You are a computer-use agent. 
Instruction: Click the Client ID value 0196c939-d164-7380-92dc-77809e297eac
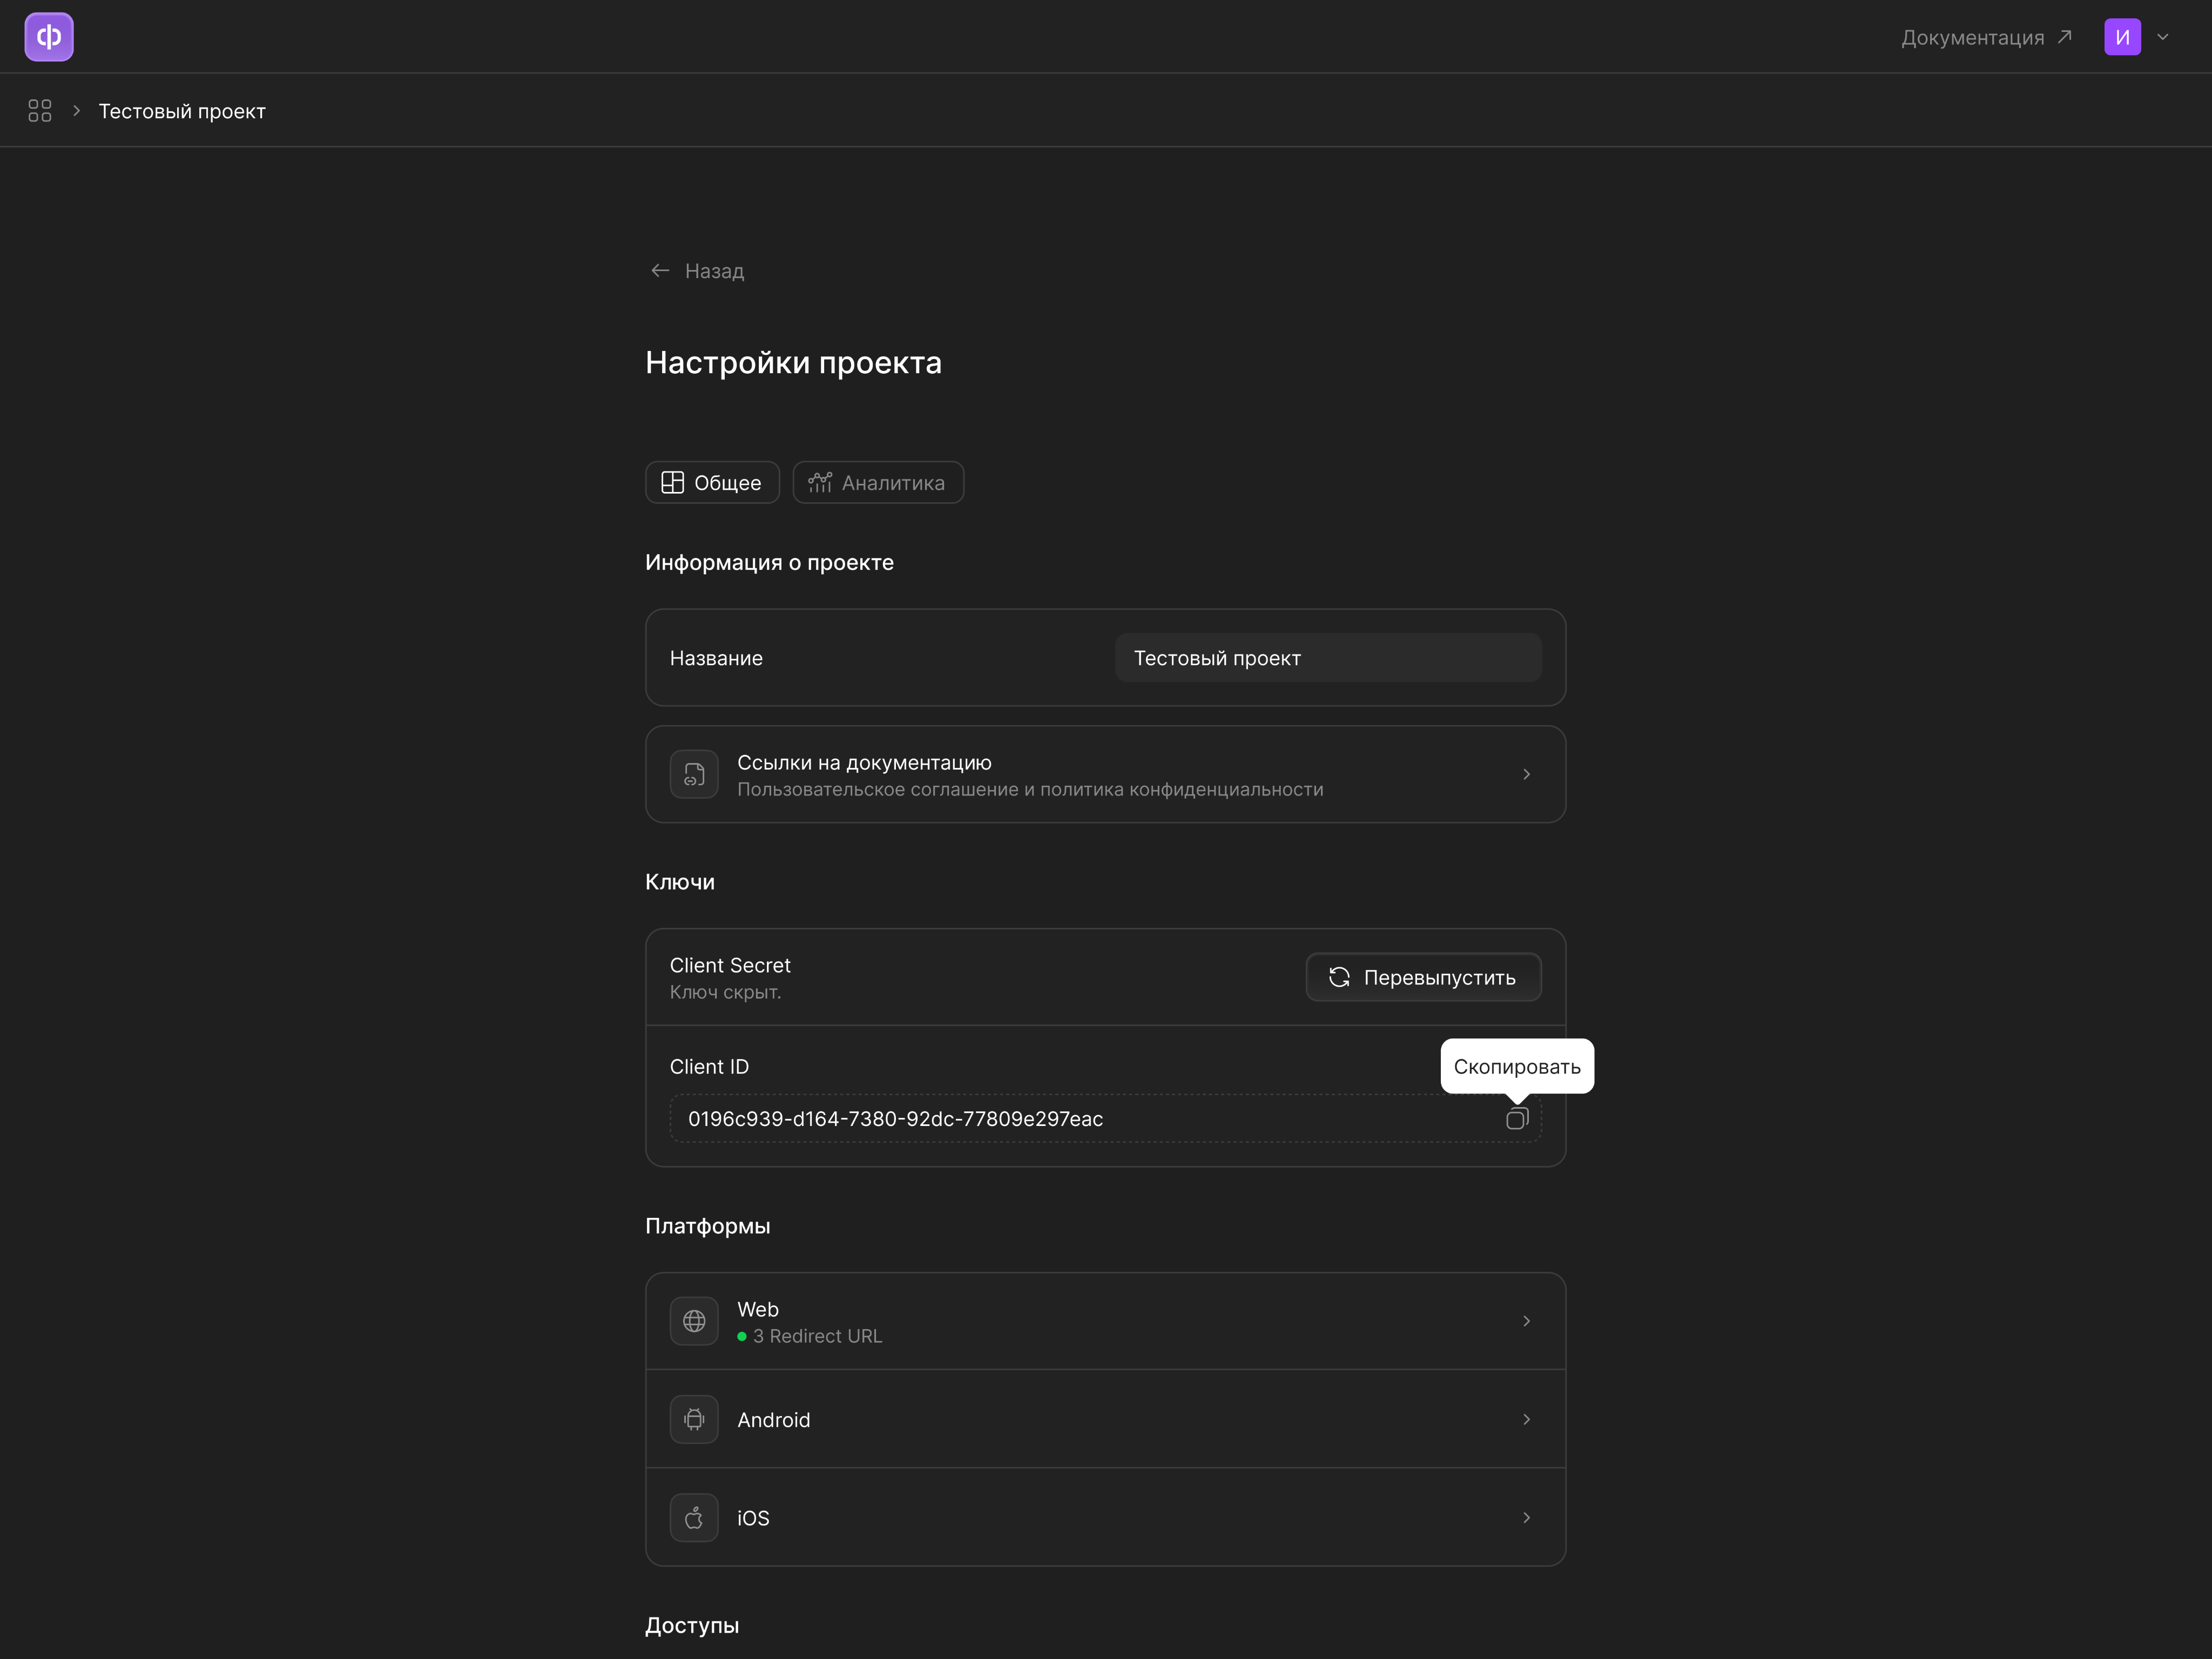pos(895,1119)
